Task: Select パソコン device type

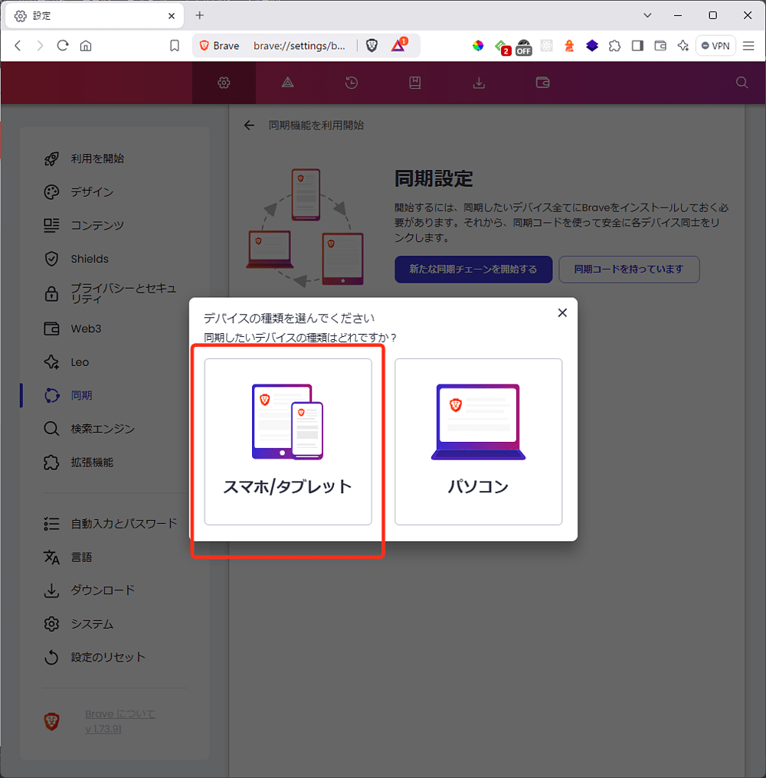Action: (x=478, y=442)
